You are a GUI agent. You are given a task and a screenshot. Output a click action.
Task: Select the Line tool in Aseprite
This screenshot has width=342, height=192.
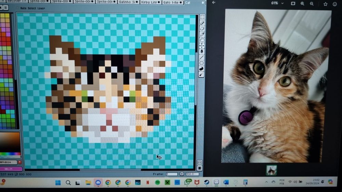pyautogui.click(x=201, y=57)
